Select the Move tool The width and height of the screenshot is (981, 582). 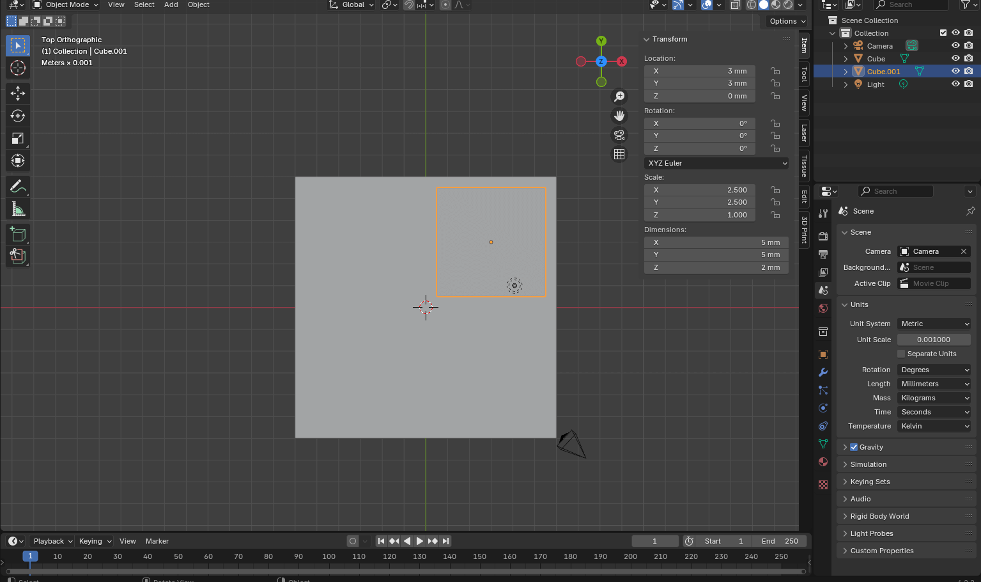click(x=18, y=93)
